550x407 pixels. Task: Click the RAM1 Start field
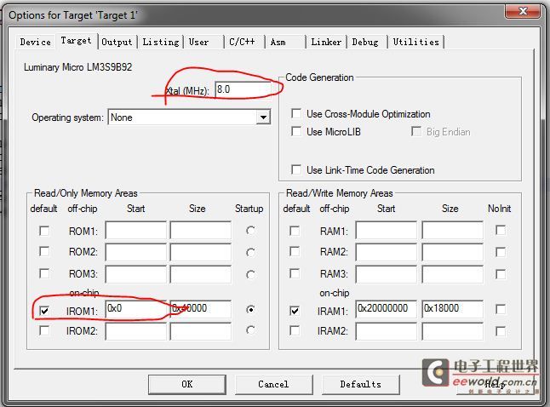[x=387, y=231]
